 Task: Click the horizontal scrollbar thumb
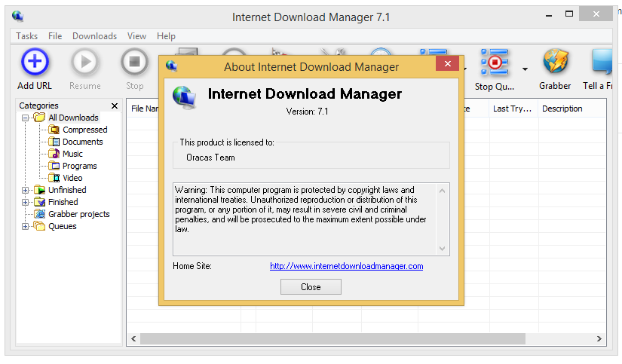[x=332, y=338]
